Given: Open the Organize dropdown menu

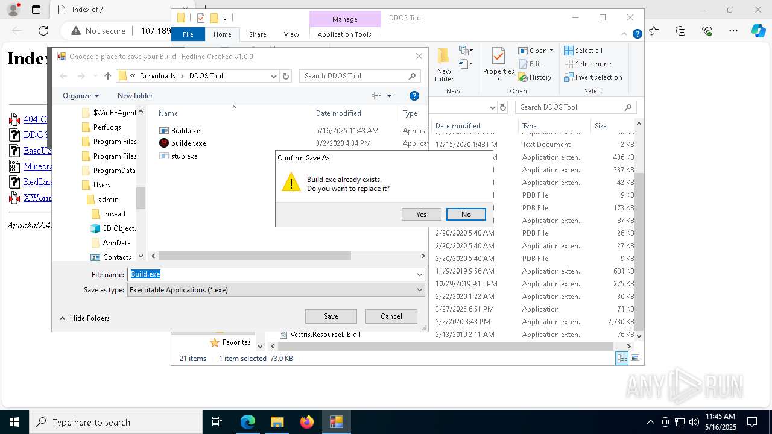Looking at the screenshot, I should (x=81, y=96).
